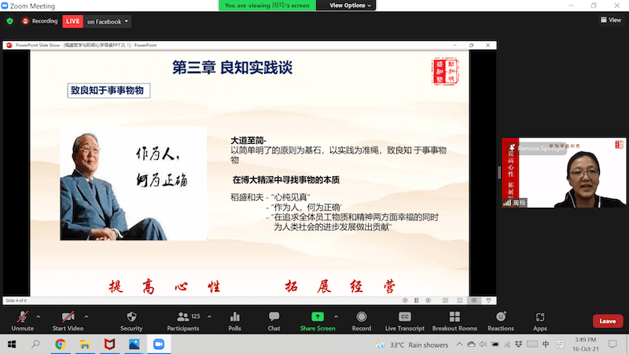Click the Record button

361,317
